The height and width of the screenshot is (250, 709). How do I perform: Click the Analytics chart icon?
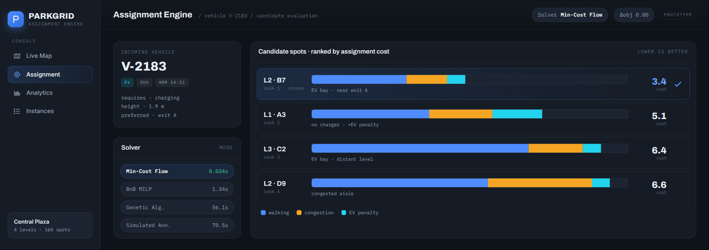pyautogui.click(x=17, y=93)
